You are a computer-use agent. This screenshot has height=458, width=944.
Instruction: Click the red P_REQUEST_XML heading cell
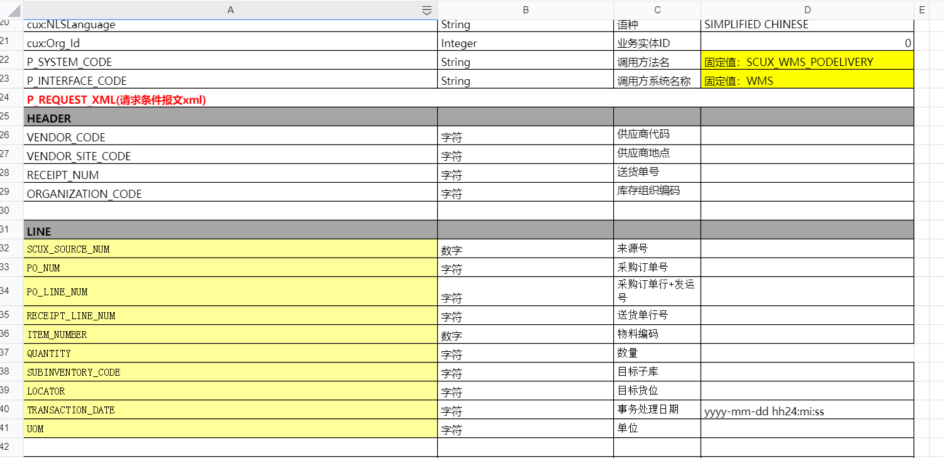pyautogui.click(x=469, y=98)
